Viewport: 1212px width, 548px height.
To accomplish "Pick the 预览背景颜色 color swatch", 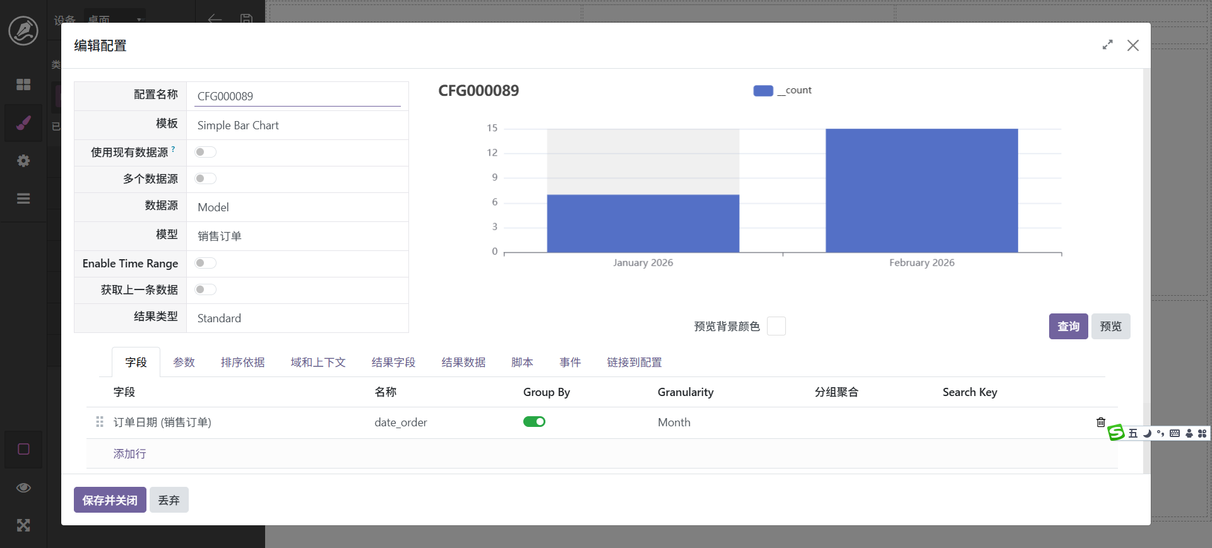I will coord(776,327).
